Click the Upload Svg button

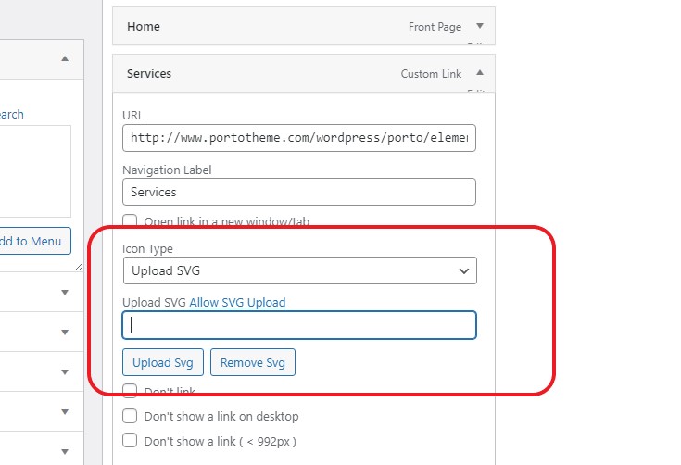pos(163,362)
